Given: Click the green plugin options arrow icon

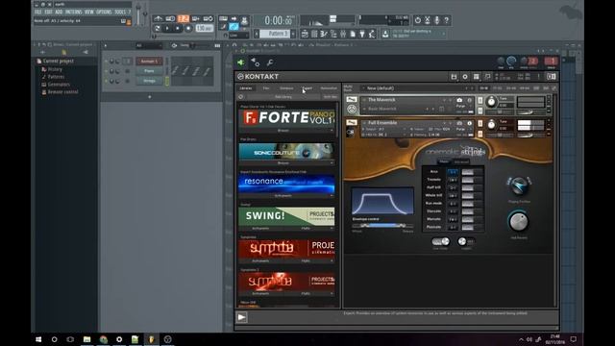Looking at the screenshot, I should point(241,62).
